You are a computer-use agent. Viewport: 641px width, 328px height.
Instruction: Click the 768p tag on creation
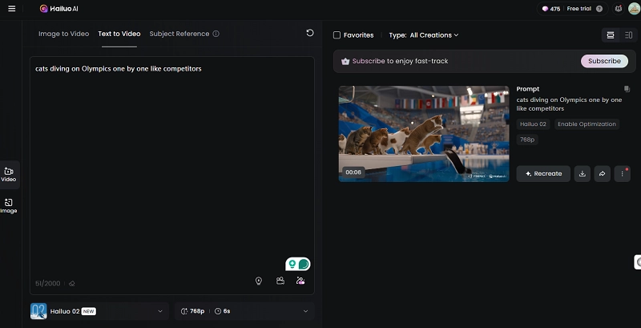tap(527, 140)
